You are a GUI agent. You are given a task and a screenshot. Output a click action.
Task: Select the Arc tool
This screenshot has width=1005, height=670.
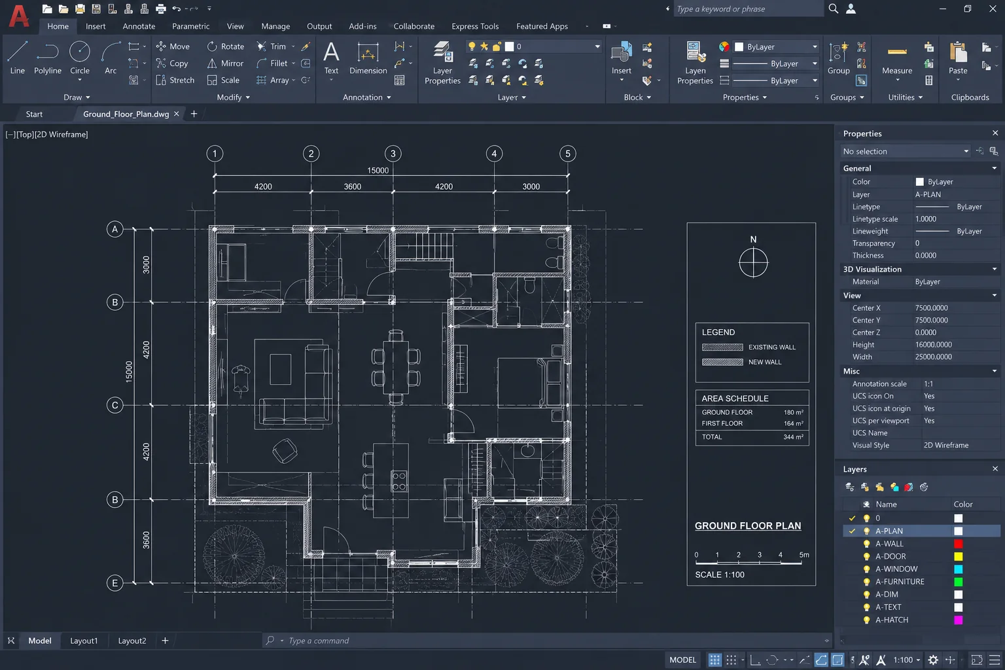pyautogui.click(x=111, y=58)
